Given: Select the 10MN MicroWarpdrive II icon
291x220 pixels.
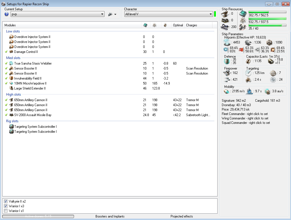Looking at the screenshot, I should (11, 83).
